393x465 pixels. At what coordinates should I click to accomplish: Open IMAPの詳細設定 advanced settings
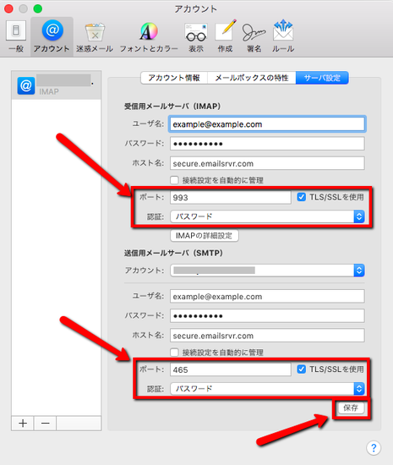(205, 236)
